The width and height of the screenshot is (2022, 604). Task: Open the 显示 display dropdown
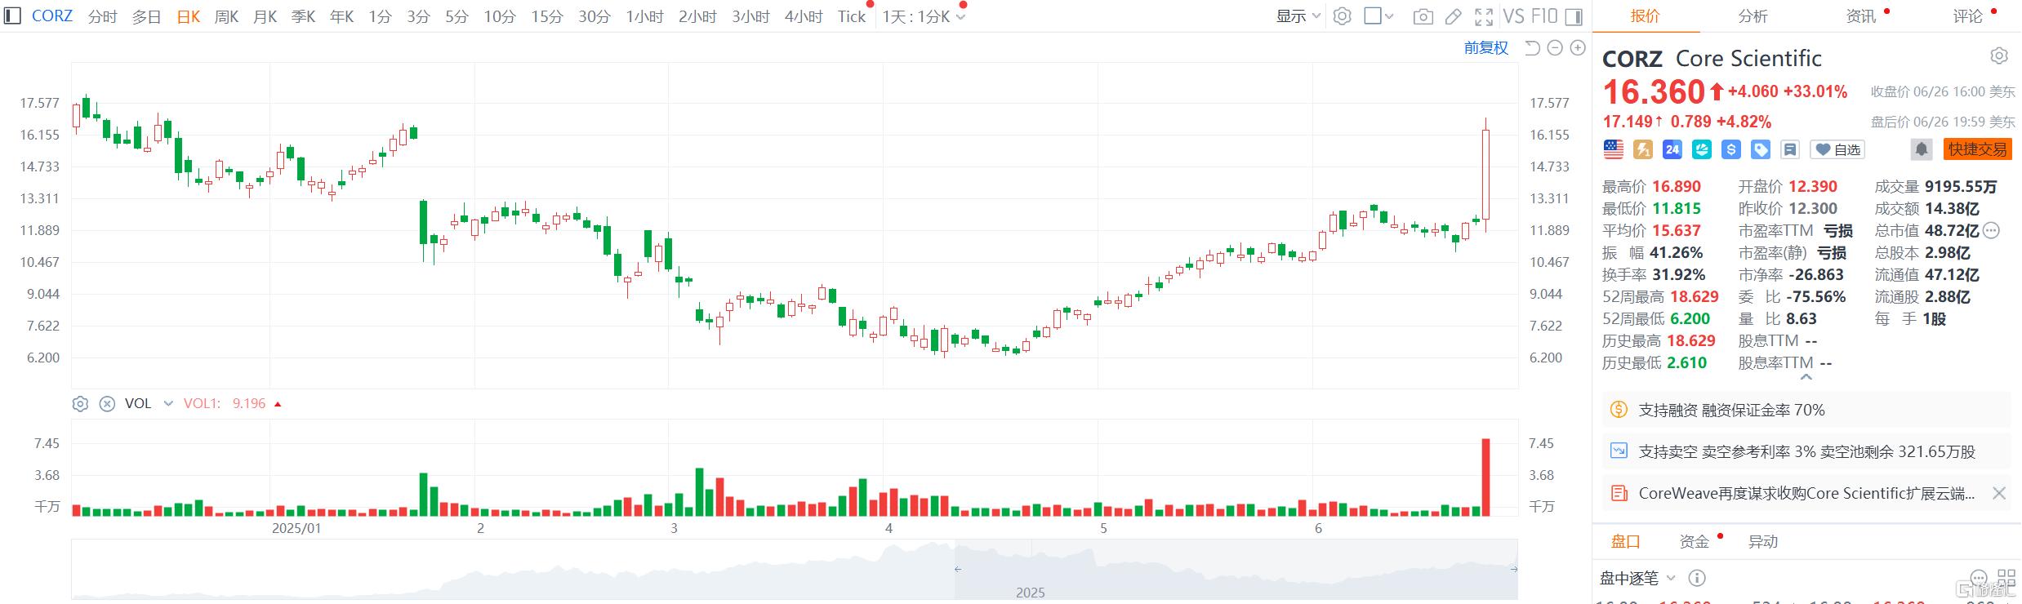click(1298, 16)
